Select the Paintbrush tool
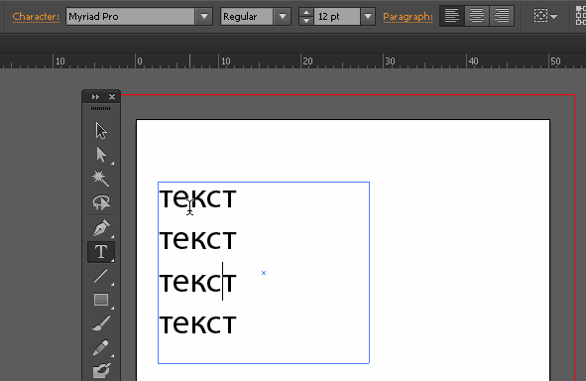586x381 pixels. [x=101, y=323]
